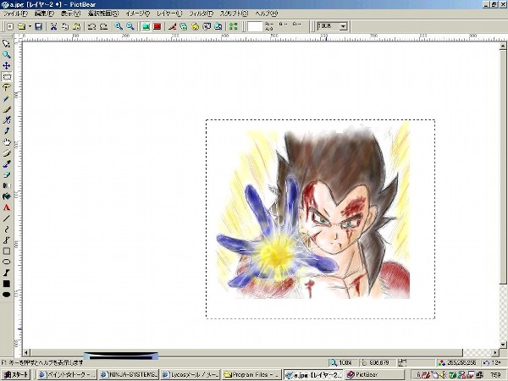Select the rectangular selection marquee tool
Screen dimensions: 508x381
pos(6,76)
